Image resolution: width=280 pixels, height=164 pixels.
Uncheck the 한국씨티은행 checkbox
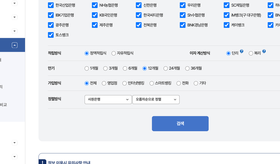click(138, 15)
